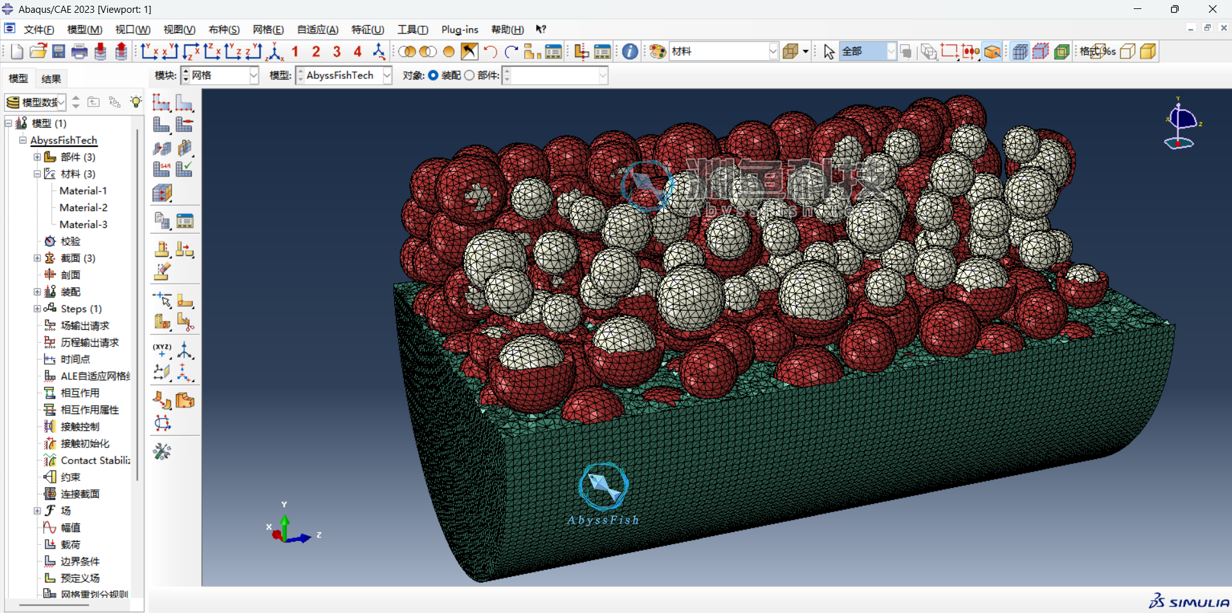Open the Module dropdown showing 网格

[x=220, y=76]
